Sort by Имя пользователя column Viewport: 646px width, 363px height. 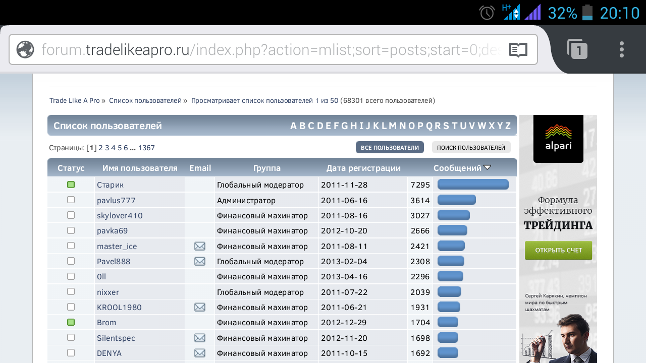tap(140, 168)
